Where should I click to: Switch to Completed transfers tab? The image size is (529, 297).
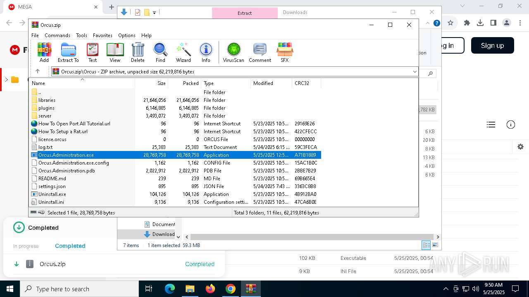tap(70, 246)
